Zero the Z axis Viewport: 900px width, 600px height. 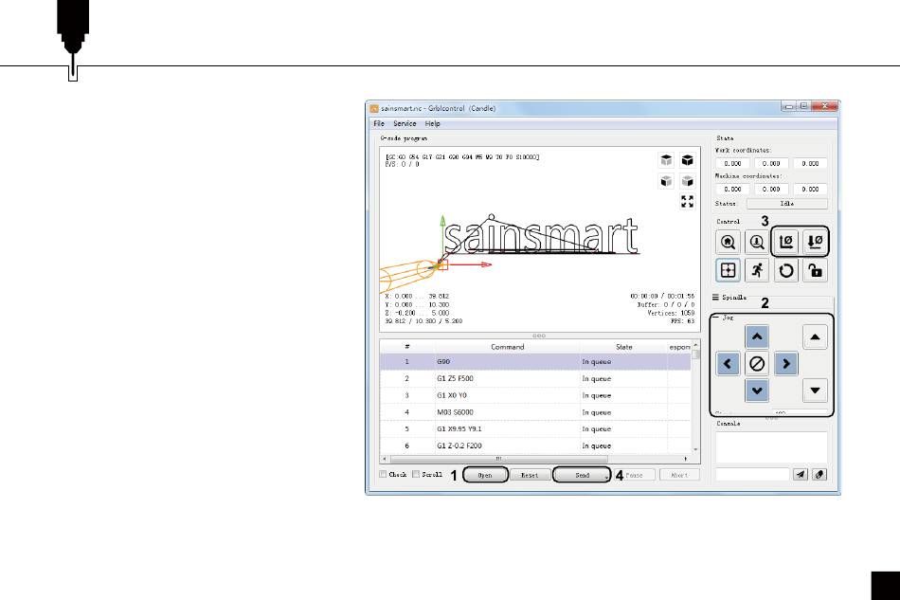pyautogui.click(x=815, y=243)
